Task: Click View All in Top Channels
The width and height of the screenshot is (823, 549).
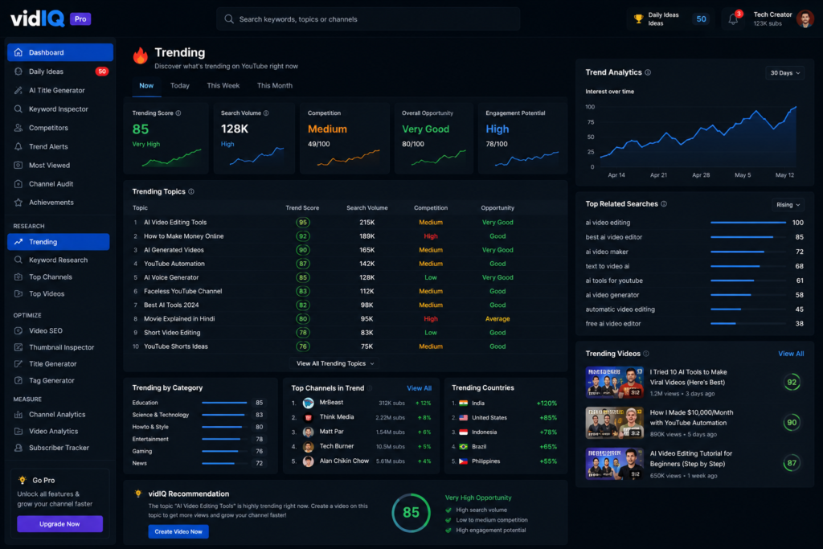Action: coord(419,388)
